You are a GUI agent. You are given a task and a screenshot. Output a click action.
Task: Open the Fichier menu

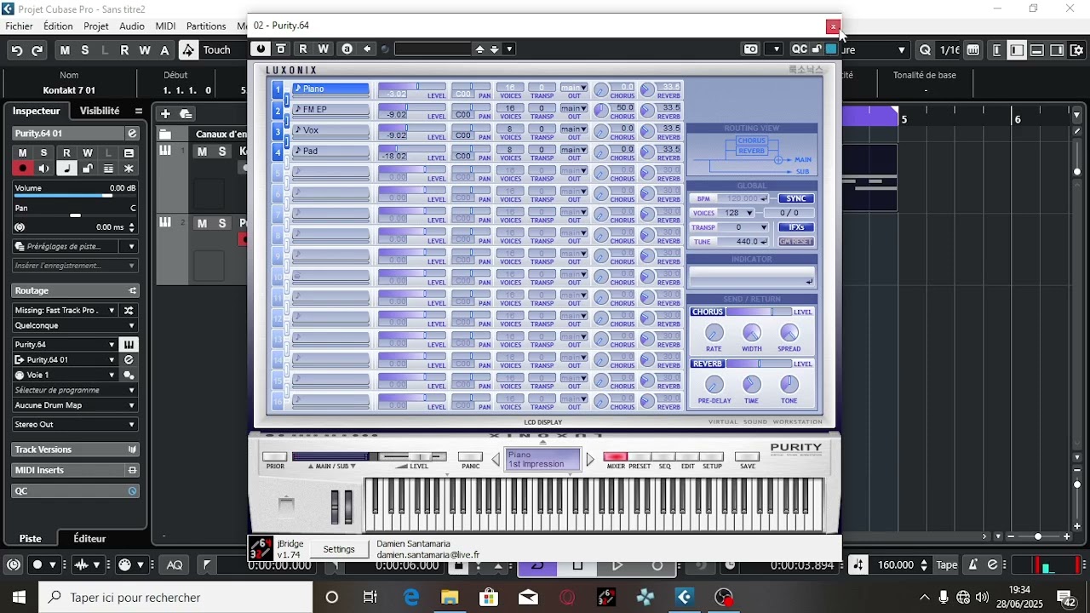pyautogui.click(x=20, y=26)
